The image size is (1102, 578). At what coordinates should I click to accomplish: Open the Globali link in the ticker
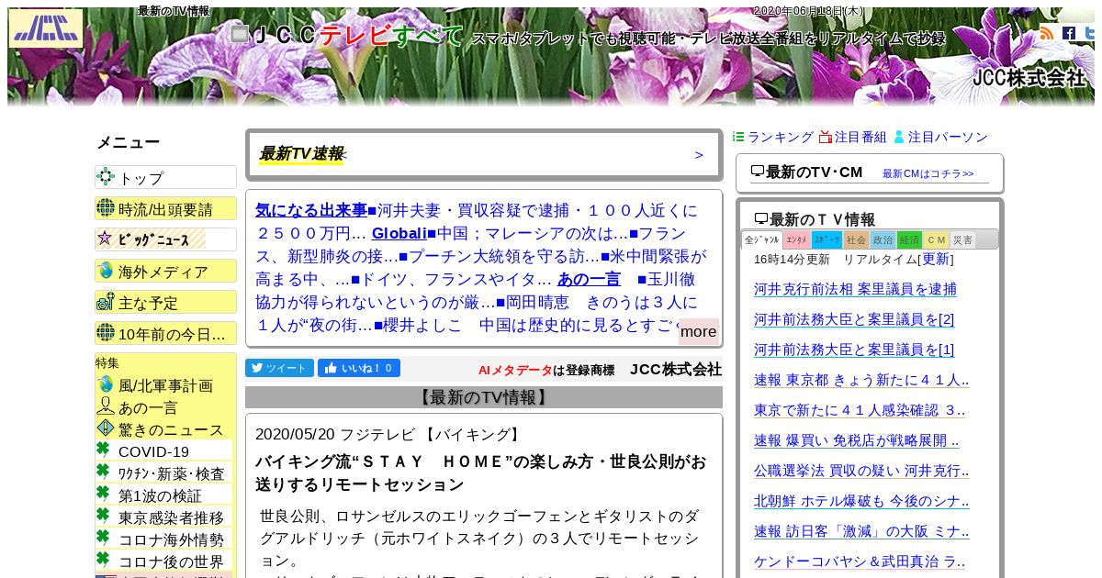[x=399, y=233]
